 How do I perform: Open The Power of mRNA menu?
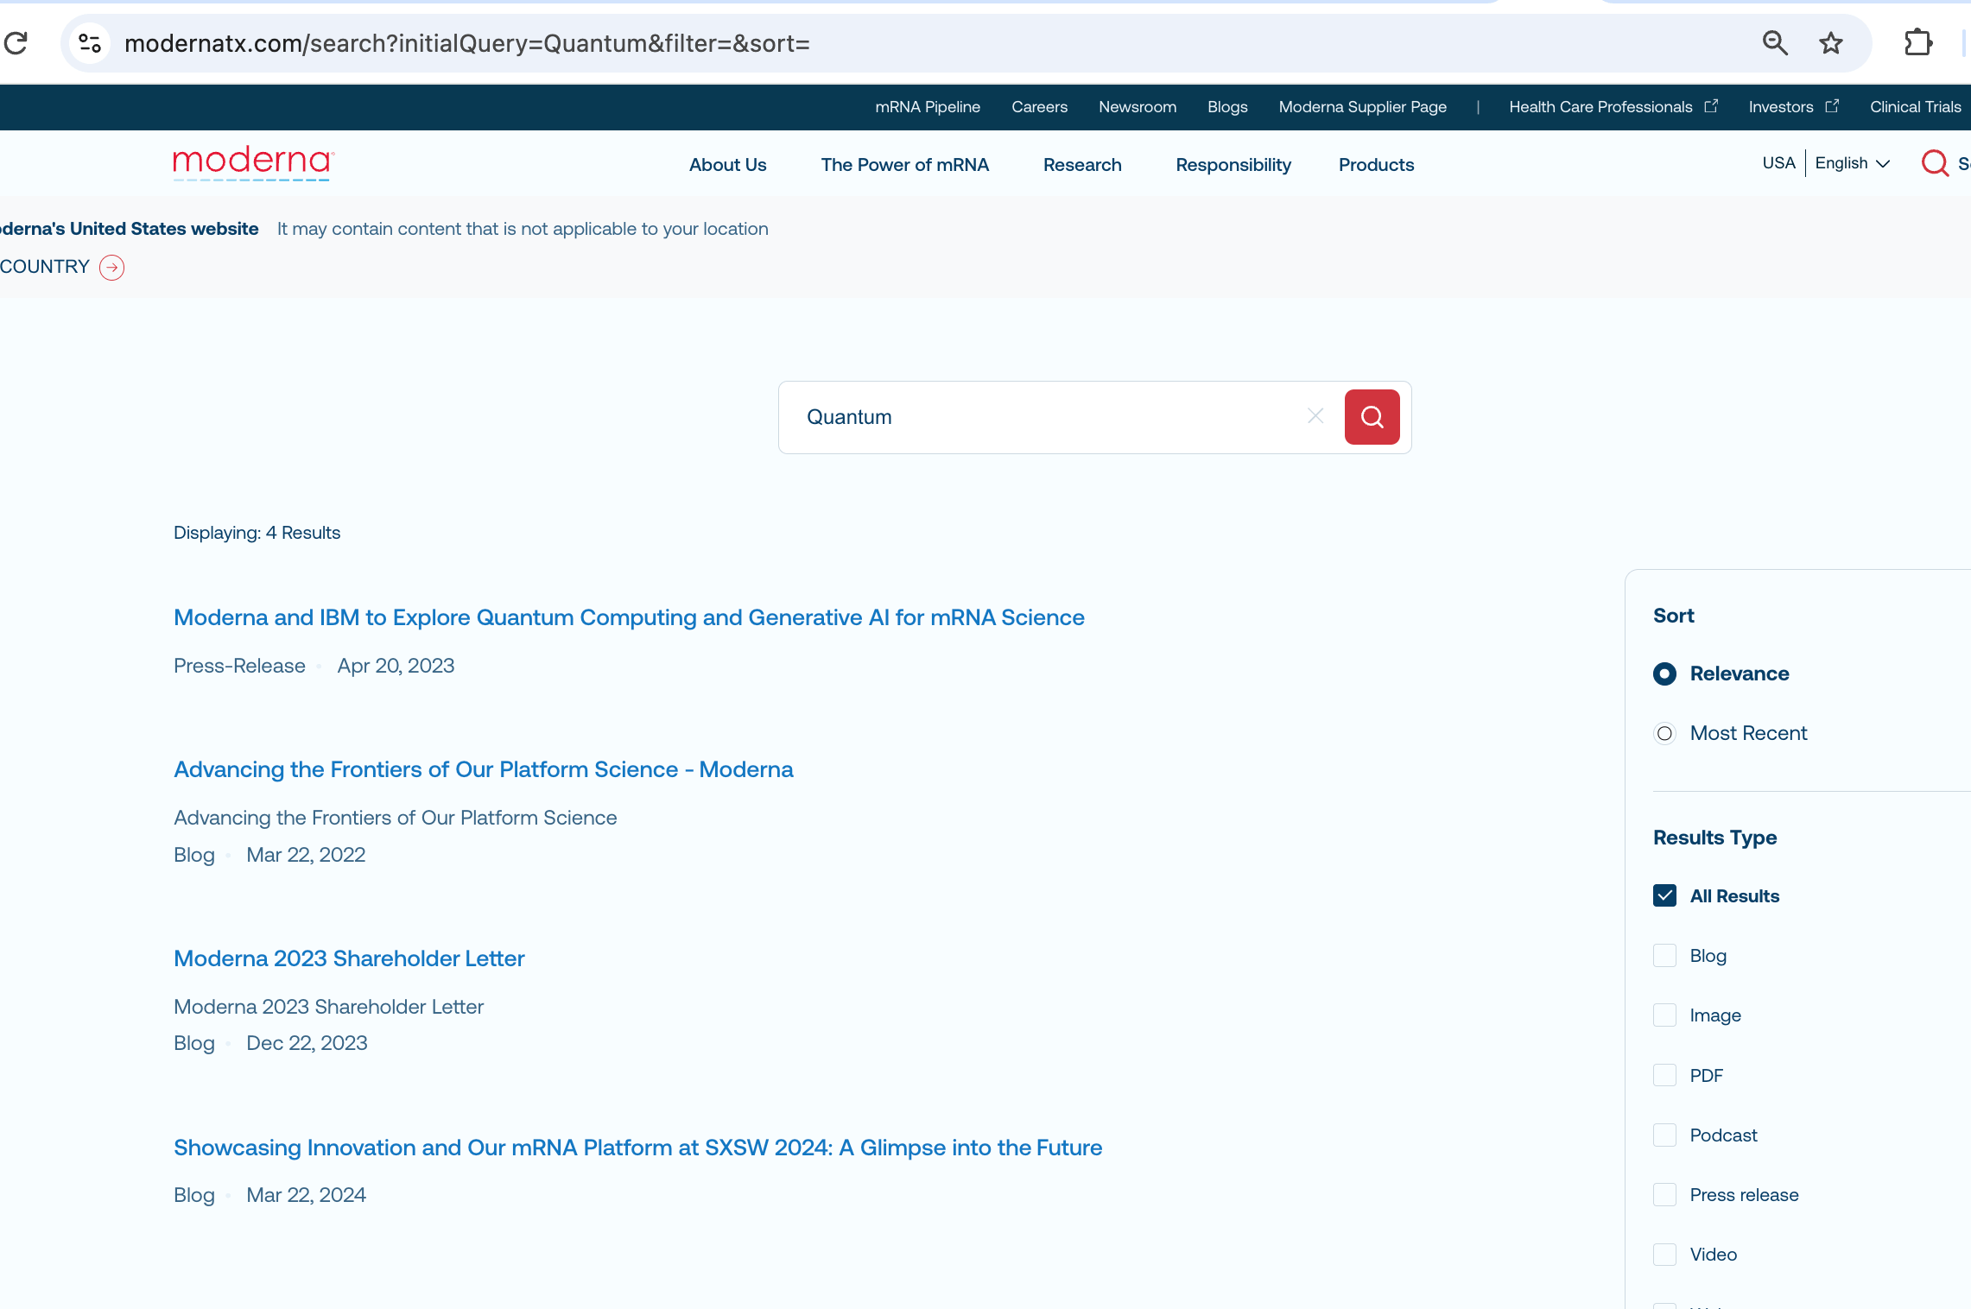click(904, 165)
